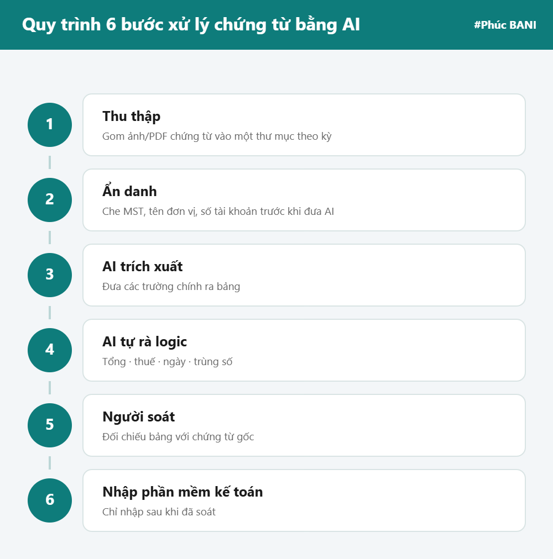Screen dimensions: 553x559
Task: Click the text Chỉ nhập sau khi đã soát
Action: pos(159,512)
